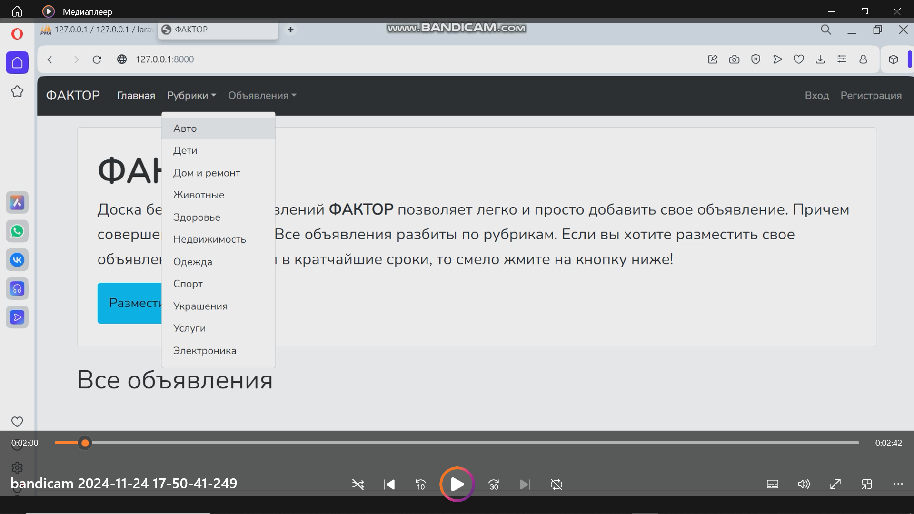Expand the Объявления dropdown
Image resolution: width=914 pixels, height=514 pixels.
(262, 96)
